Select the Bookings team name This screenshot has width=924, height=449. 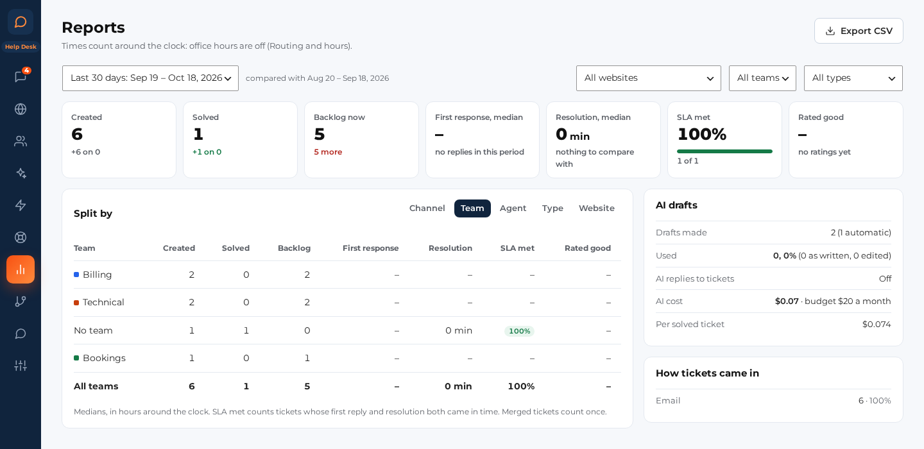pyautogui.click(x=104, y=358)
